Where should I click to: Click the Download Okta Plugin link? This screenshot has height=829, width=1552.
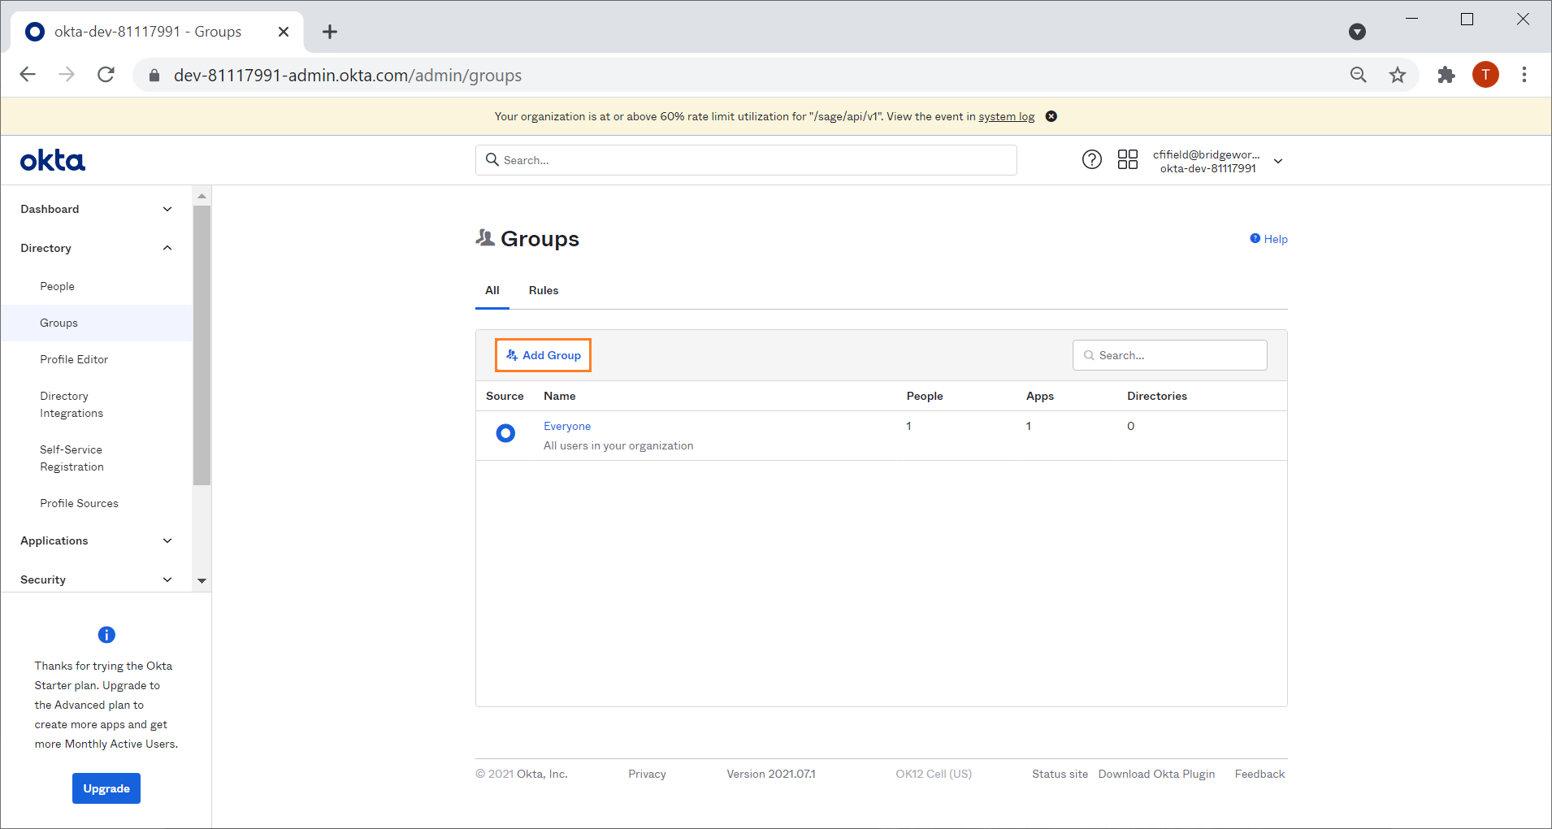pos(1156,774)
